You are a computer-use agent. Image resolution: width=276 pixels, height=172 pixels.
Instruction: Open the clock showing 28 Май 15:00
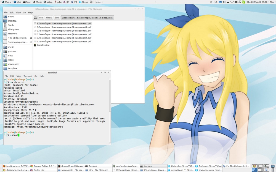click(257, 2)
